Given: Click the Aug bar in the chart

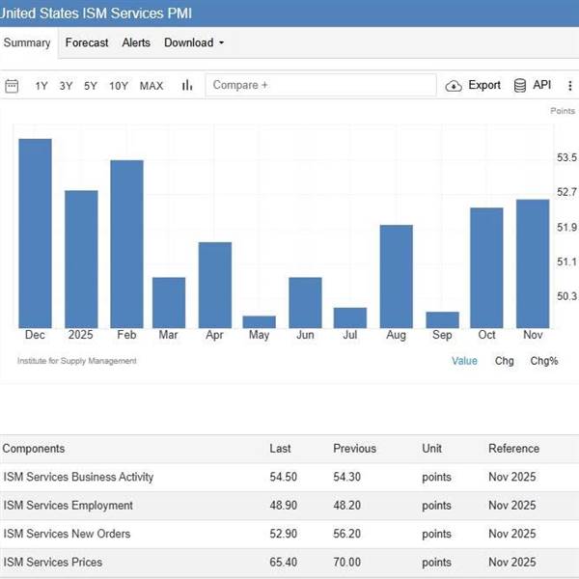Looking at the screenshot, I should pyautogui.click(x=396, y=276).
